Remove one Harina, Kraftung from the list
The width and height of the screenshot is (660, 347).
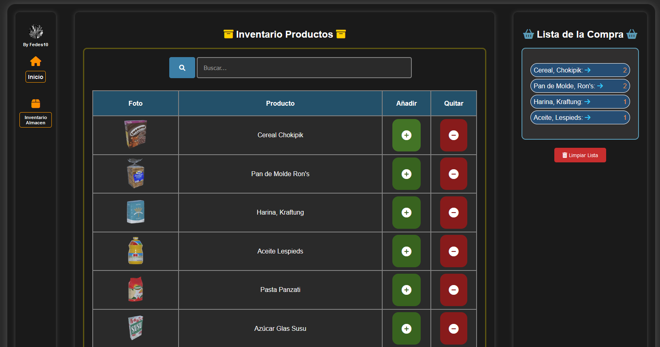click(x=453, y=213)
